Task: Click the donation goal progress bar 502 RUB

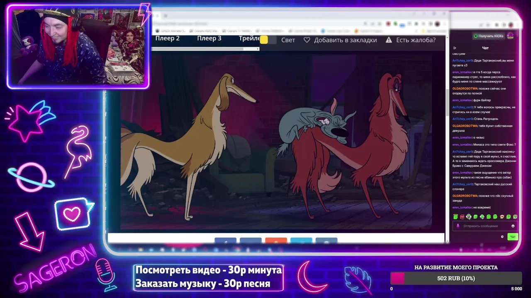Action: (456, 278)
